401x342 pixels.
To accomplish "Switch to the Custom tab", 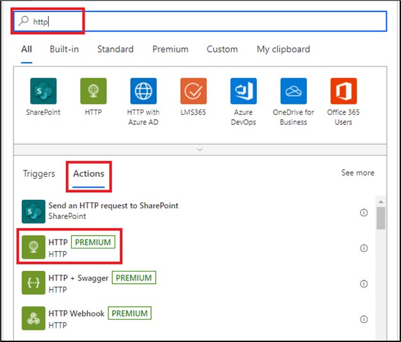I will tap(222, 49).
